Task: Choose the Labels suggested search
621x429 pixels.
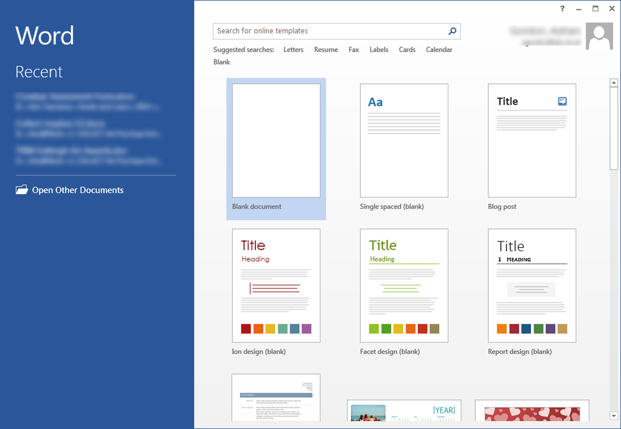Action: point(379,50)
